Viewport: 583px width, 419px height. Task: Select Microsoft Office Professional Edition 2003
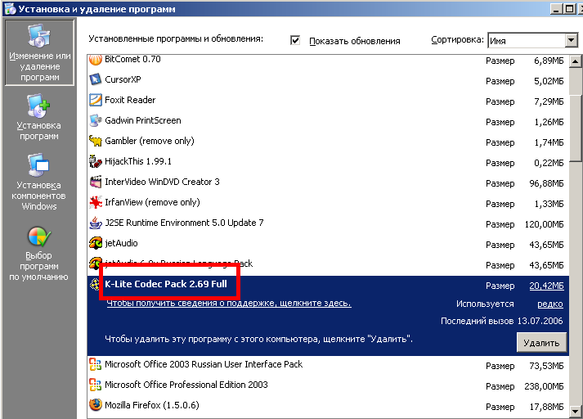(328, 385)
